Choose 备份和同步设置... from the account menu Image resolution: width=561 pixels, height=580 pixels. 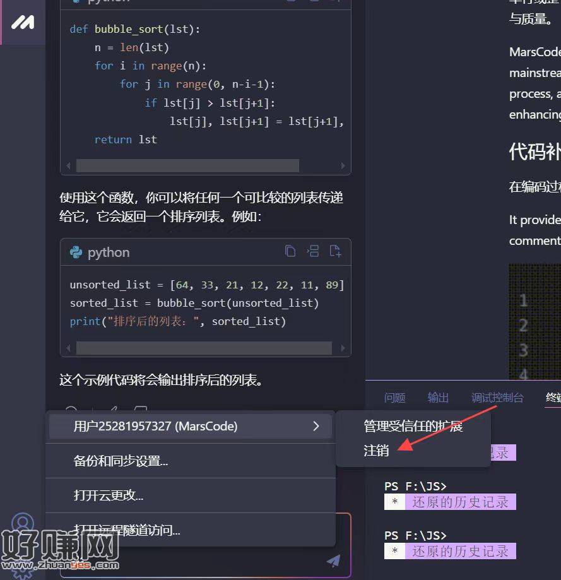(x=190, y=461)
